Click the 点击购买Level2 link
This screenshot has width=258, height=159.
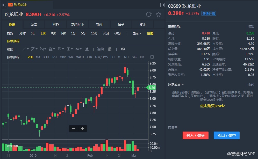[212, 106]
